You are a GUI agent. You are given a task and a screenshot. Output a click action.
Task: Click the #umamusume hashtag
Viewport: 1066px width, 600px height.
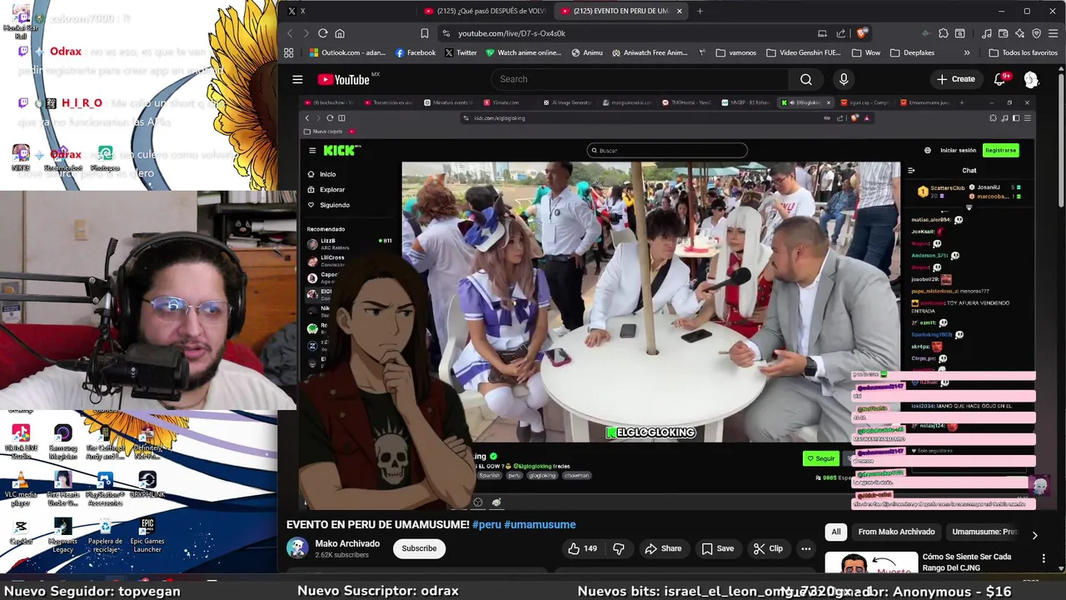click(540, 524)
